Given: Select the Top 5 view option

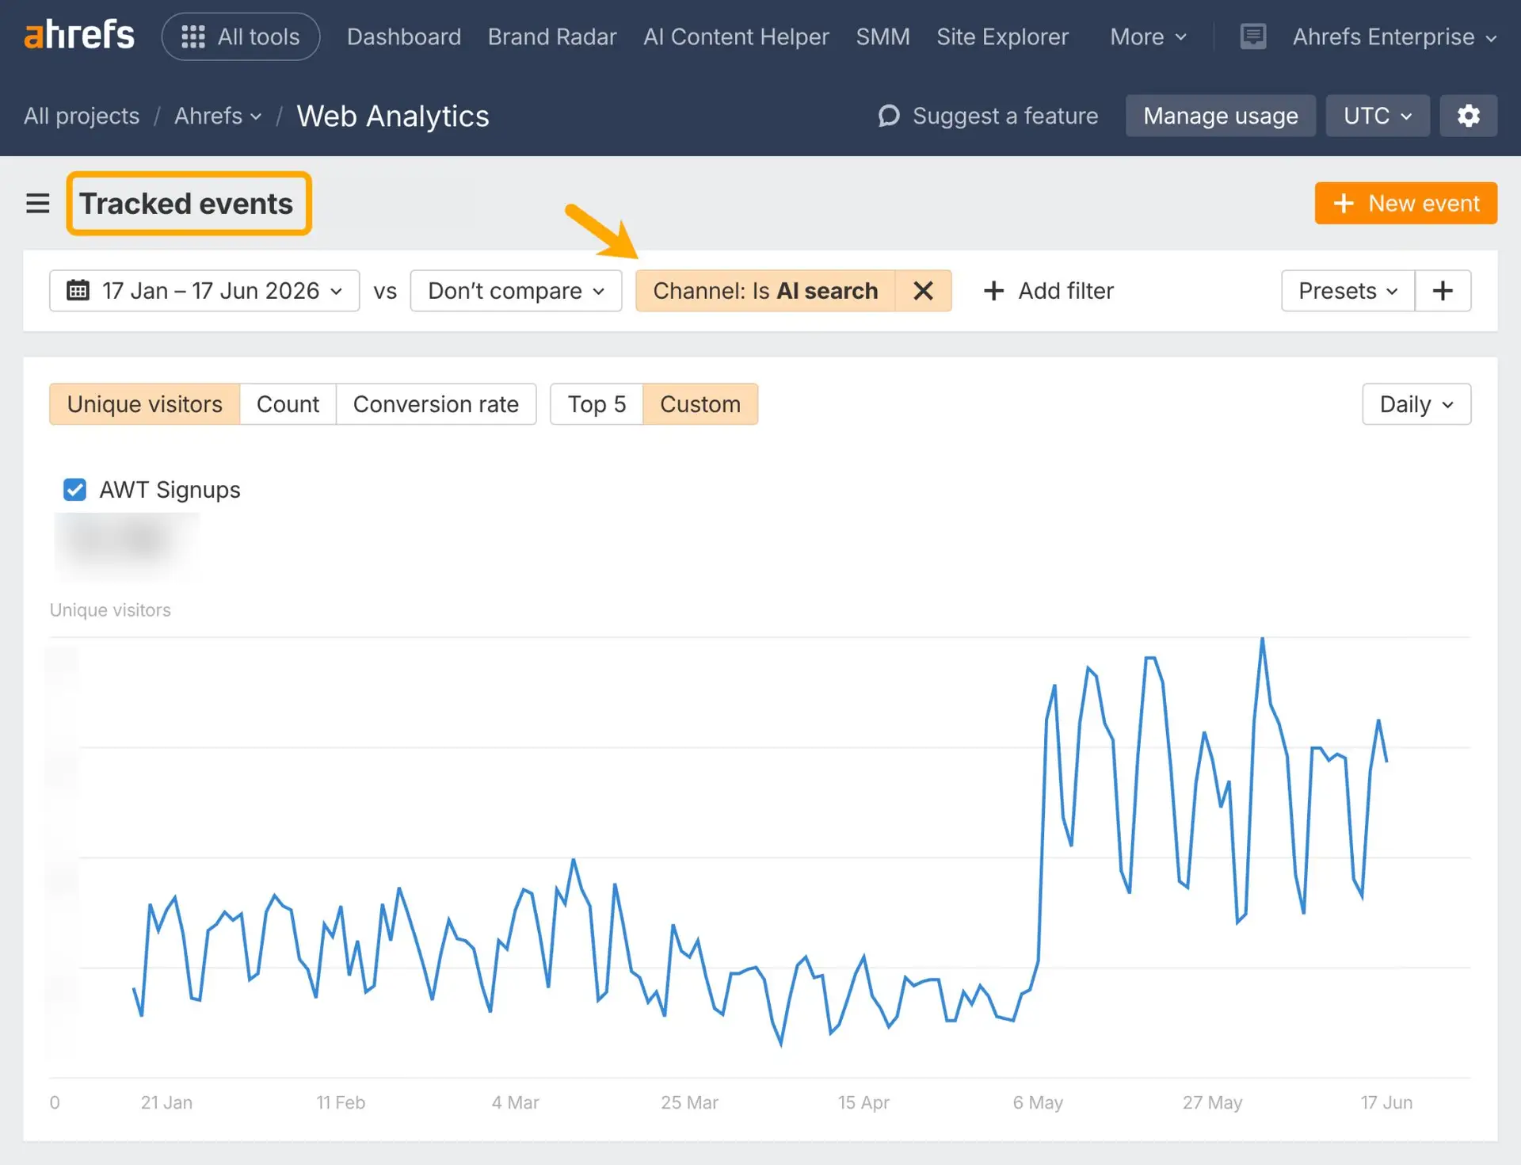Looking at the screenshot, I should [597, 404].
